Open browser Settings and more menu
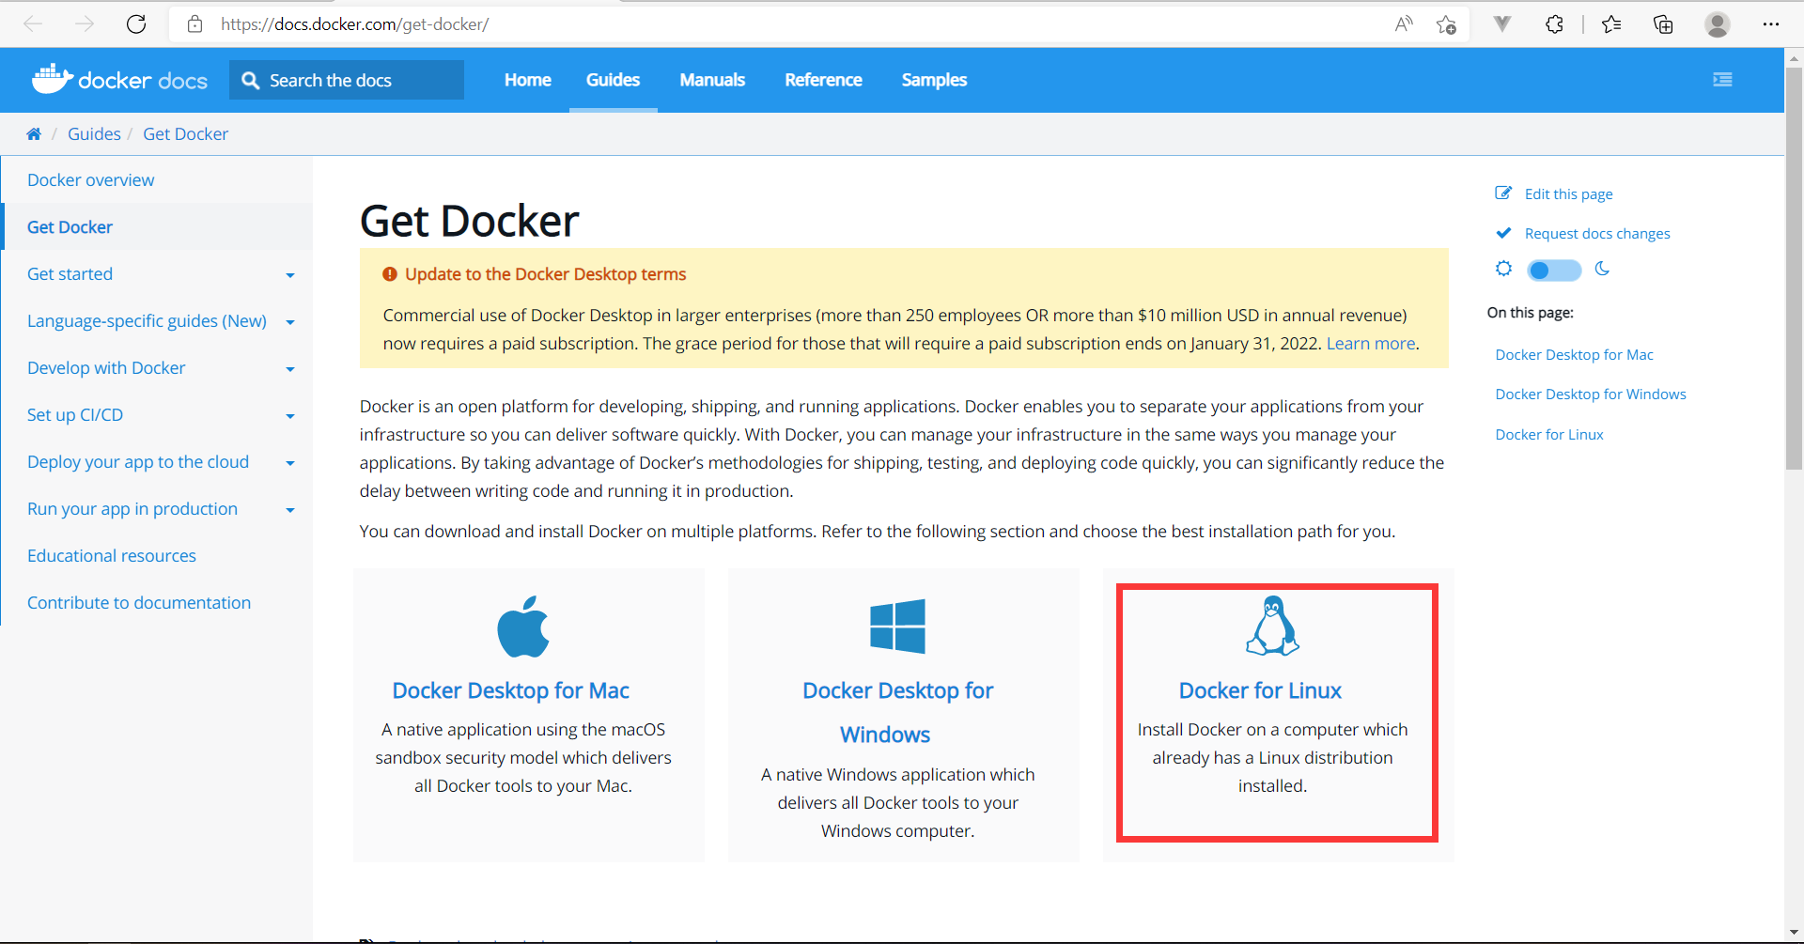Image resolution: width=1804 pixels, height=944 pixels. [1771, 24]
